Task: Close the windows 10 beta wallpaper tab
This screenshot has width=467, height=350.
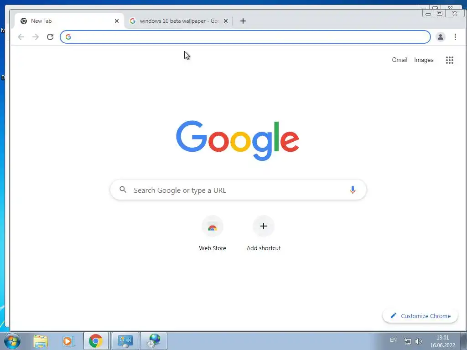Action: tap(226, 21)
